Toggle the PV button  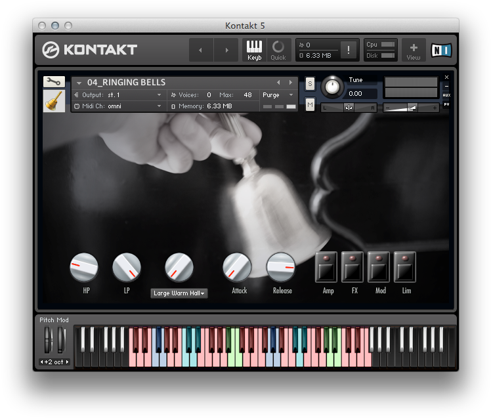point(446,104)
